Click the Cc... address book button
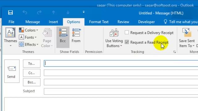The width and height of the screenshot is (198, 111). (x=32, y=73)
